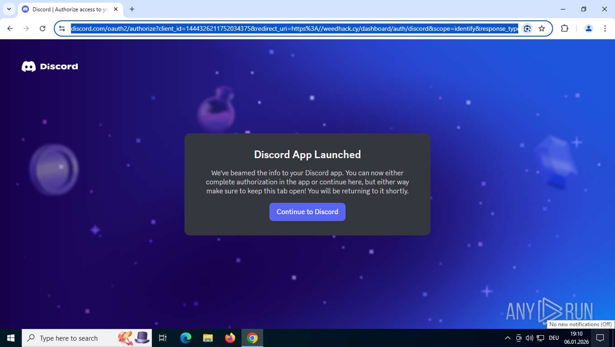Open Google Lens search icon in address bar
The height and width of the screenshot is (347, 615).
[527, 28]
